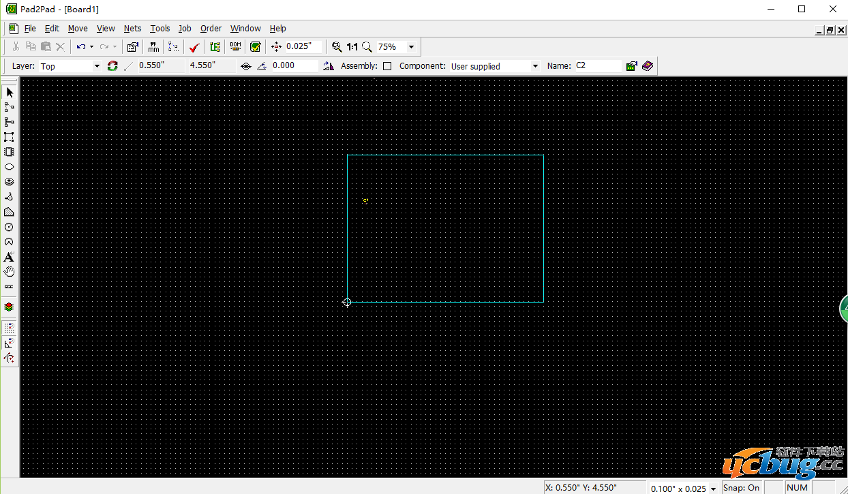Open the 75% zoom level dropdown
The height and width of the screenshot is (494, 848).
coord(411,47)
